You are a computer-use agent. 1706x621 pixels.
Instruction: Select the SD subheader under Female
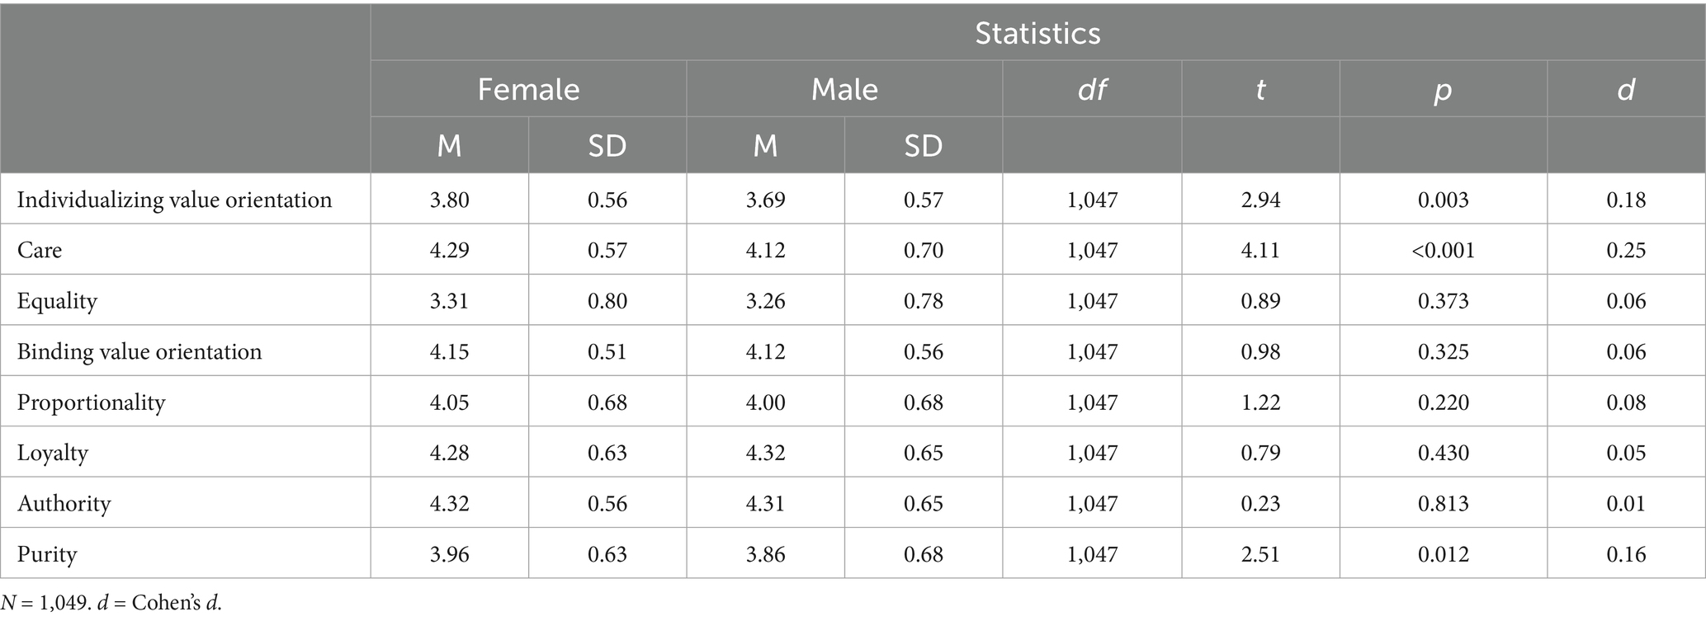[607, 146]
